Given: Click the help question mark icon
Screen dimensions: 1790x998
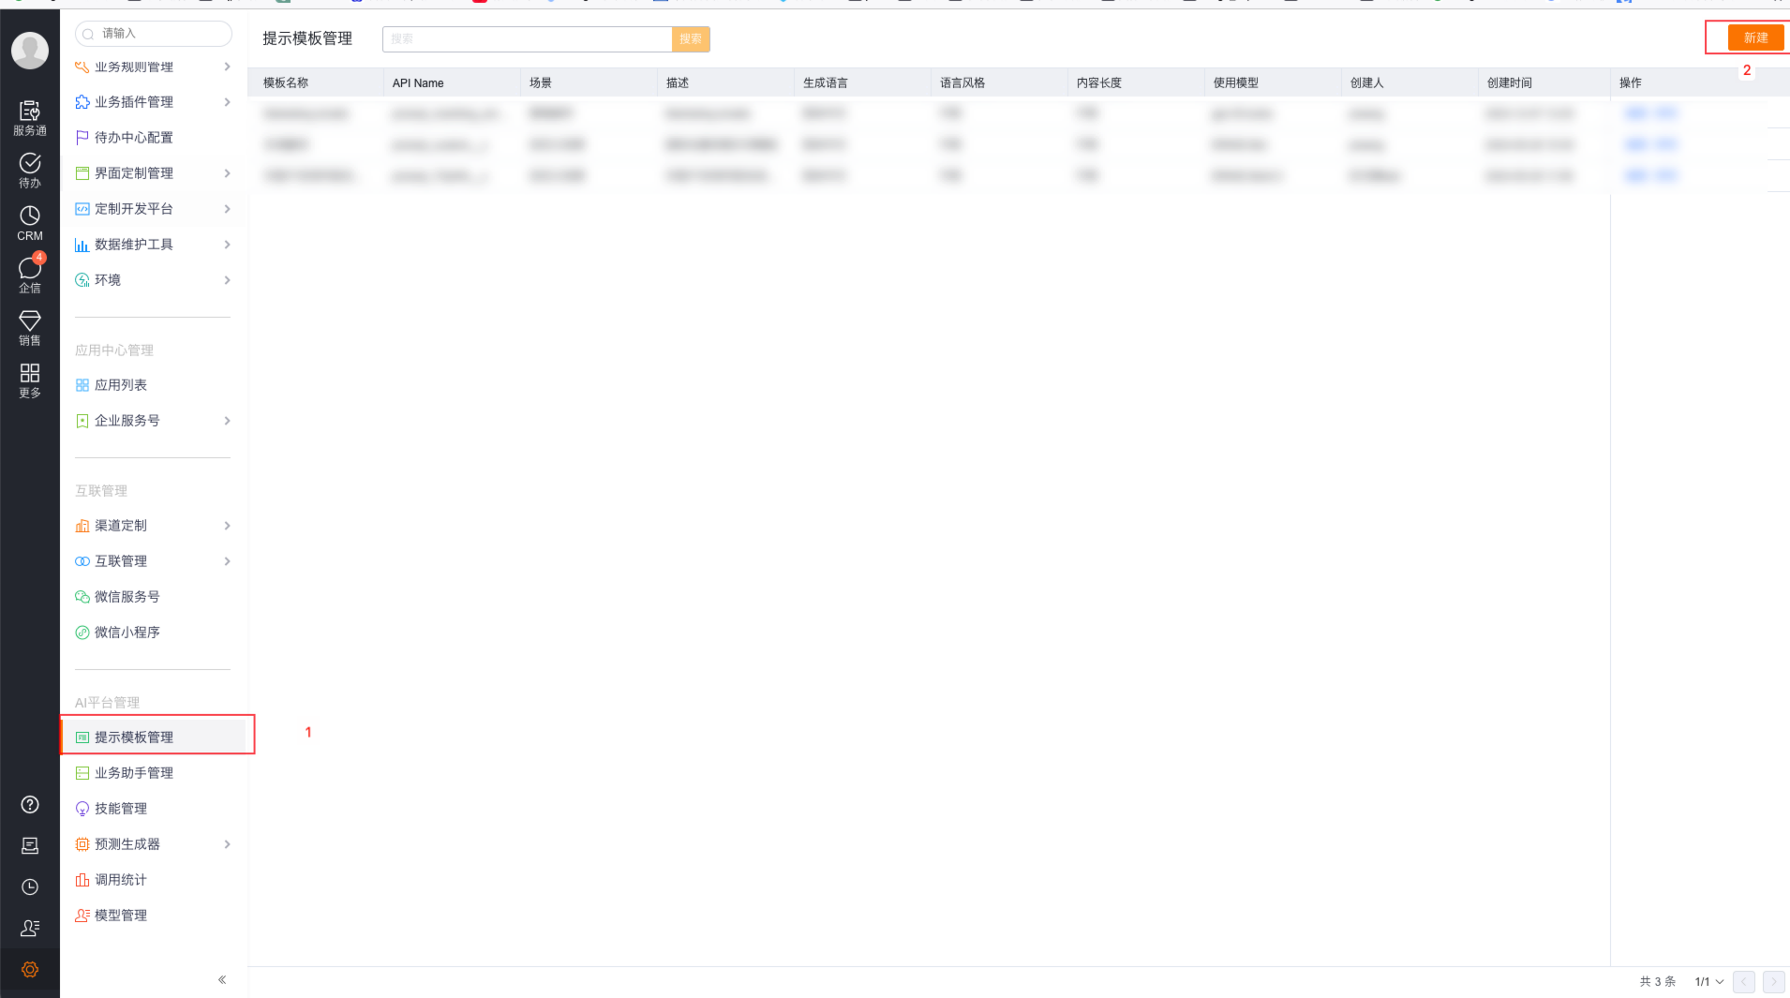Looking at the screenshot, I should pyautogui.click(x=30, y=804).
